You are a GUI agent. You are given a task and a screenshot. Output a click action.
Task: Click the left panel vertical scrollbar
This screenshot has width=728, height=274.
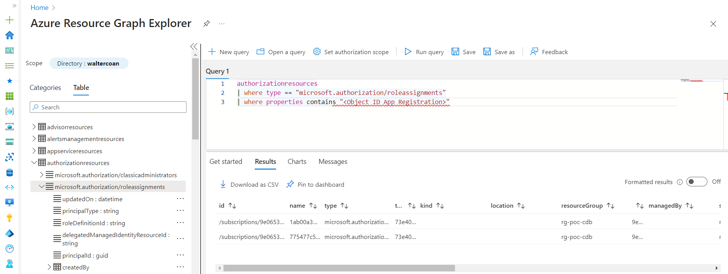(x=195, y=99)
